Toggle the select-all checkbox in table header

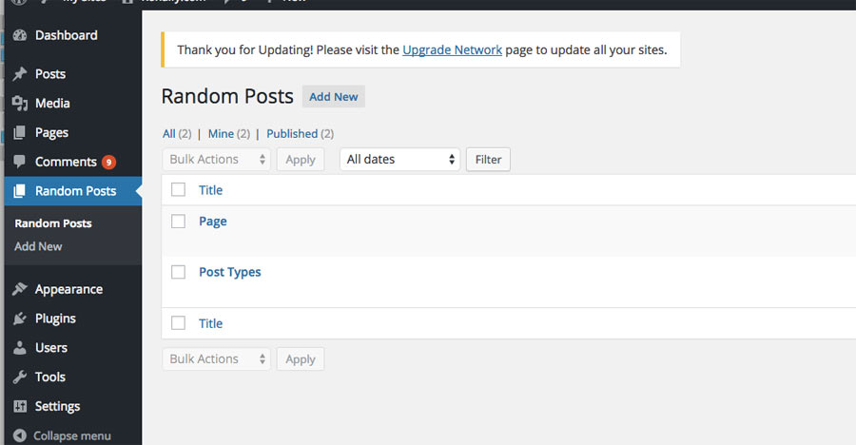tap(178, 190)
